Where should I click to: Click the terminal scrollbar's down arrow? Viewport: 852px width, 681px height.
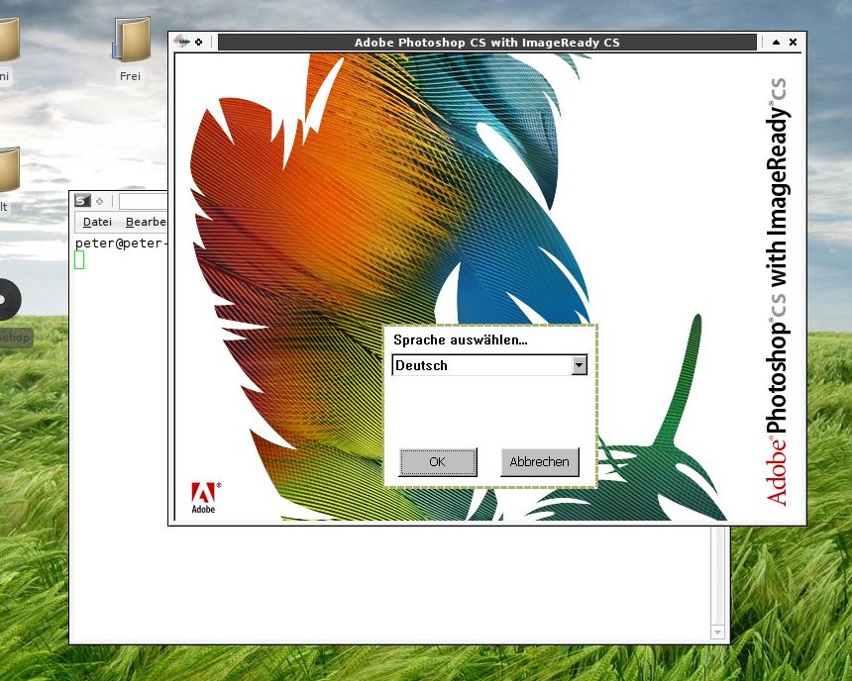pyautogui.click(x=717, y=632)
